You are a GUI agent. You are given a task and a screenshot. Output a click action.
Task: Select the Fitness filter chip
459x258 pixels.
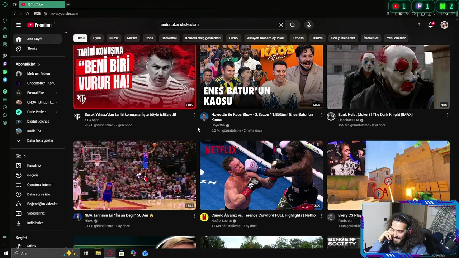[x=298, y=38]
